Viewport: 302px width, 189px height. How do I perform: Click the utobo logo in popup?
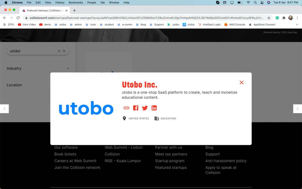point(86,108)
